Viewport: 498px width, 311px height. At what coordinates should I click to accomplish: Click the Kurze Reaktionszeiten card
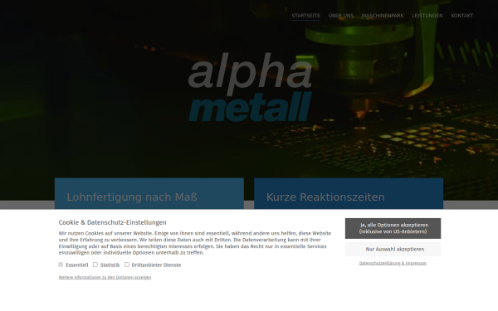tap(349, 193)
